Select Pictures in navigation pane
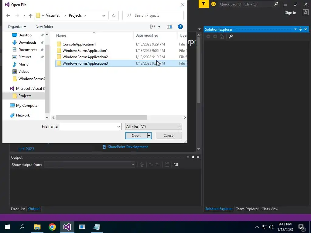 tap(25, 57)
